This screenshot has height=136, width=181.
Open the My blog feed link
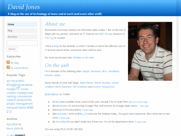14,63
